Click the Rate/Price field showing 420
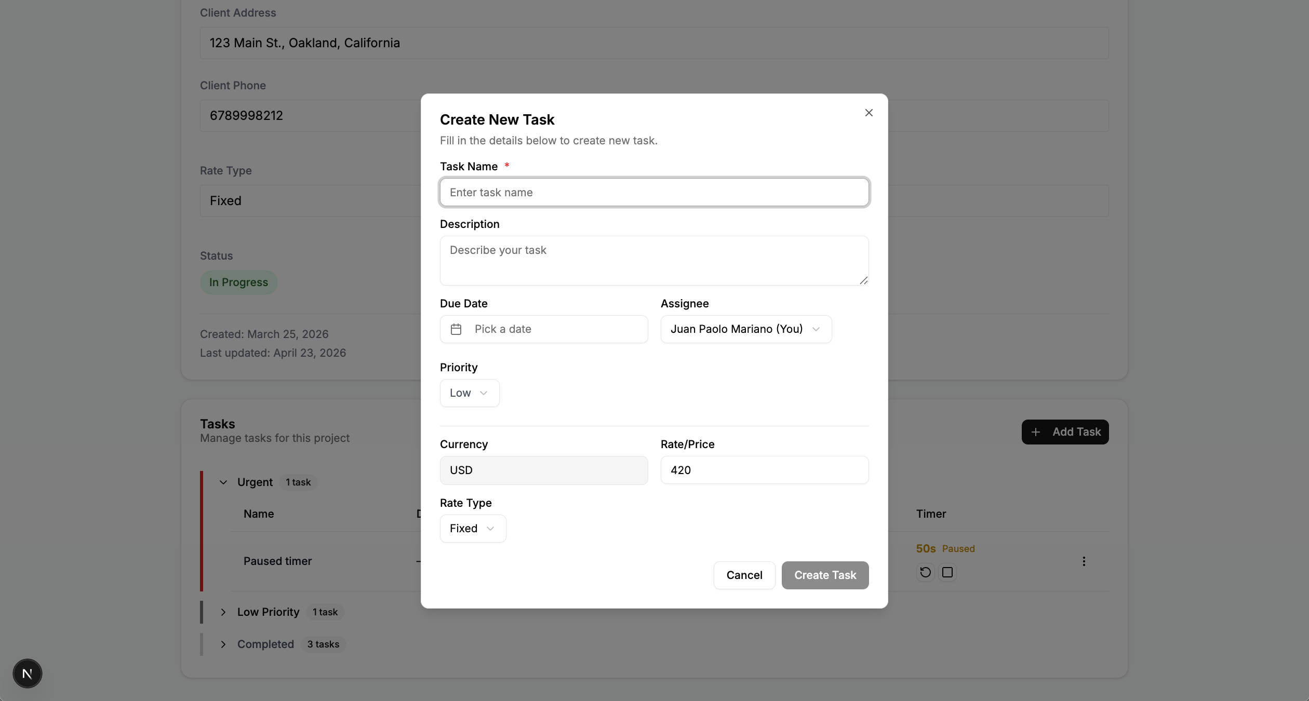This screenshot has width=1309, height=701. (x=764, y=470)
